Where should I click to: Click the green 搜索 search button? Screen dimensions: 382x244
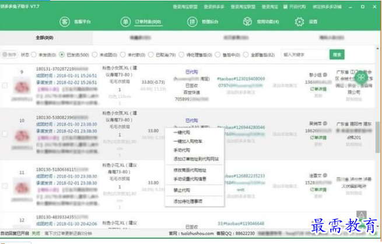pos(337,55)
